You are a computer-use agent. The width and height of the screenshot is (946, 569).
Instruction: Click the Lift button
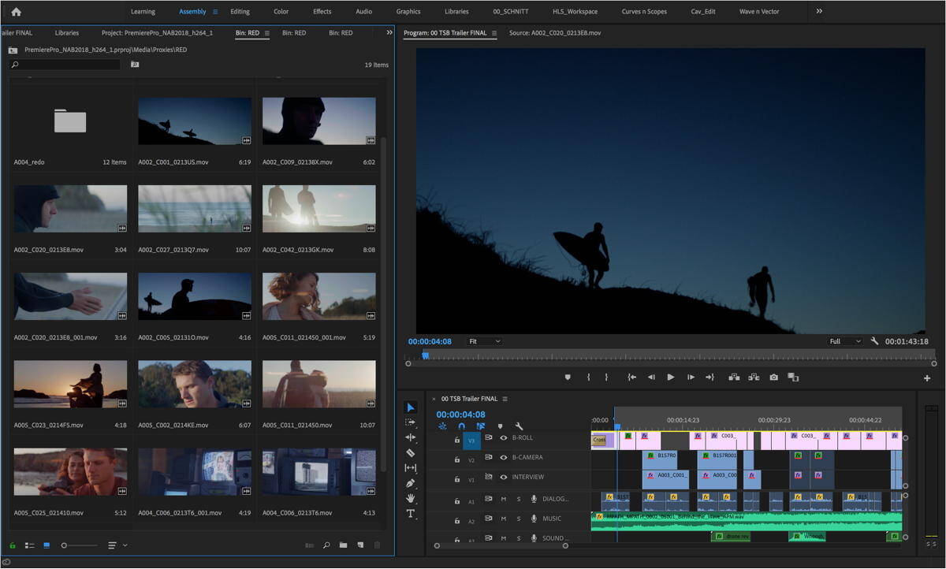tap(734, 377)
